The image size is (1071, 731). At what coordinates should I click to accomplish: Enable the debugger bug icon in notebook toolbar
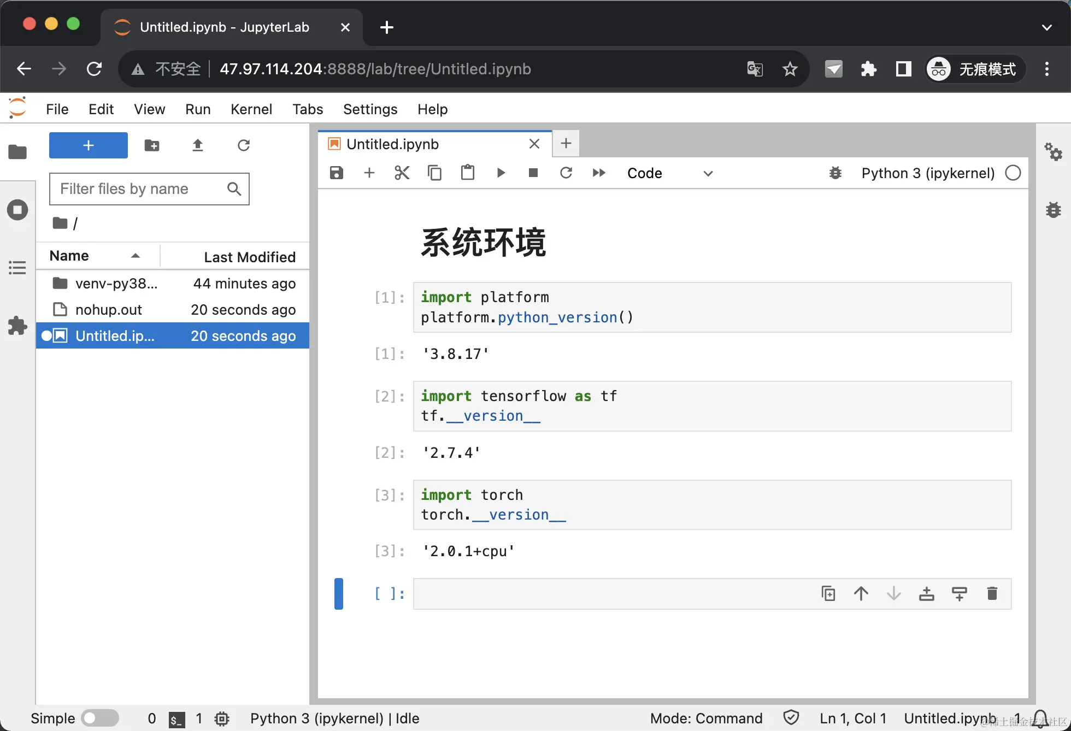click(x=835, y=173)
